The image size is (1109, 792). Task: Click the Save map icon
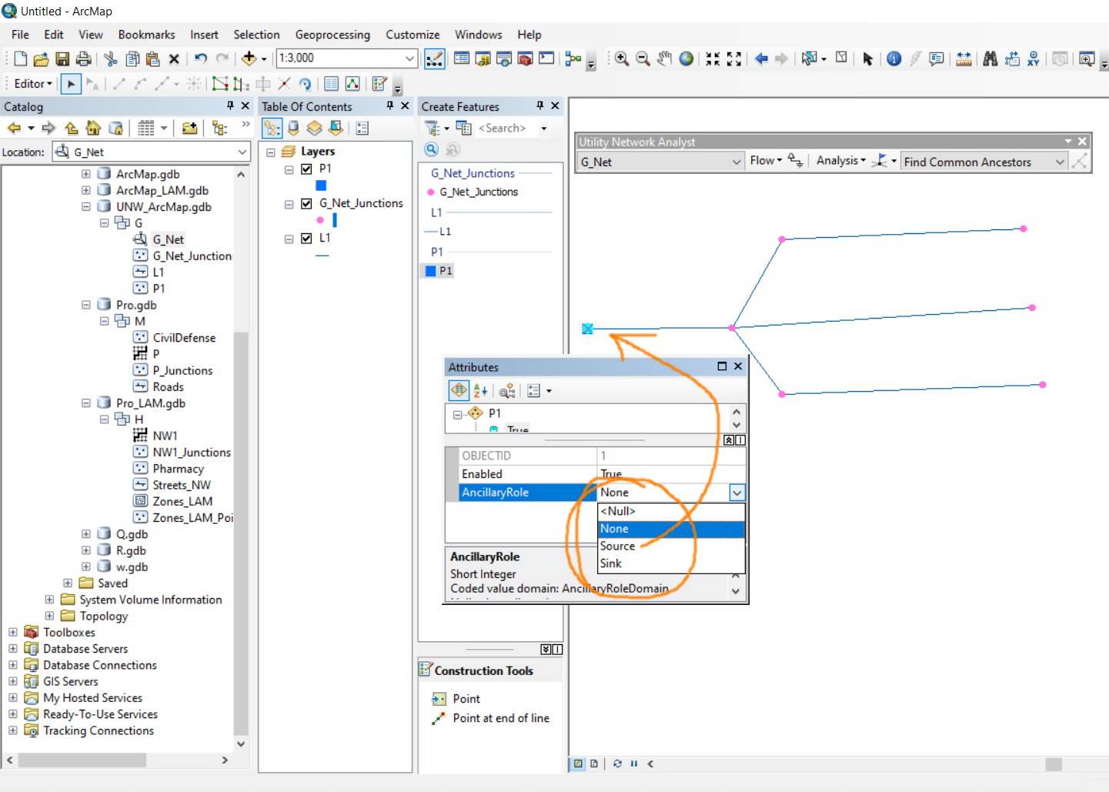62,58
